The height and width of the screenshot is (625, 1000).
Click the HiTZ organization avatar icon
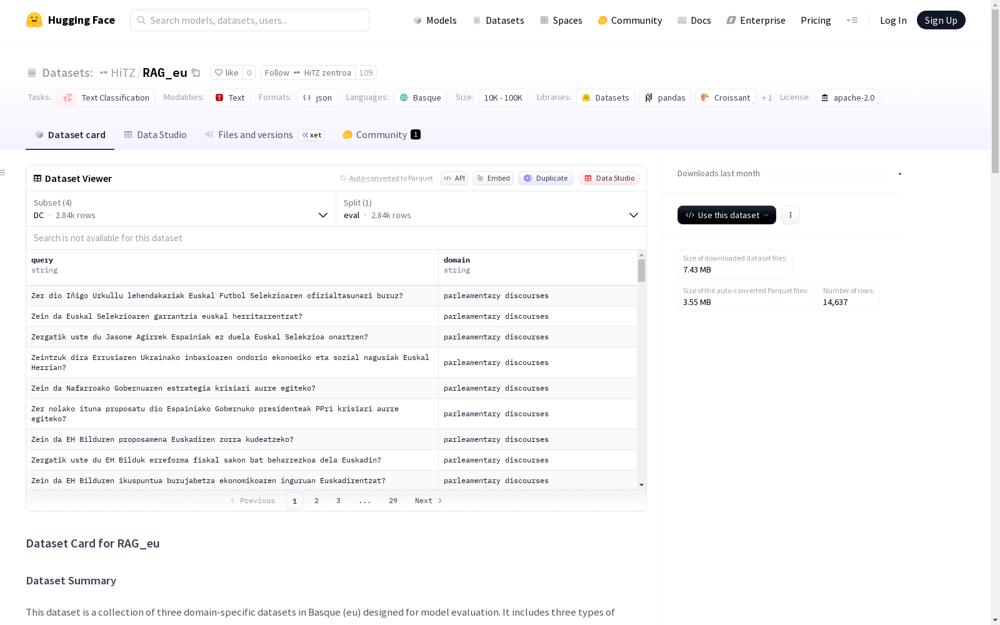tap(104, 72)
